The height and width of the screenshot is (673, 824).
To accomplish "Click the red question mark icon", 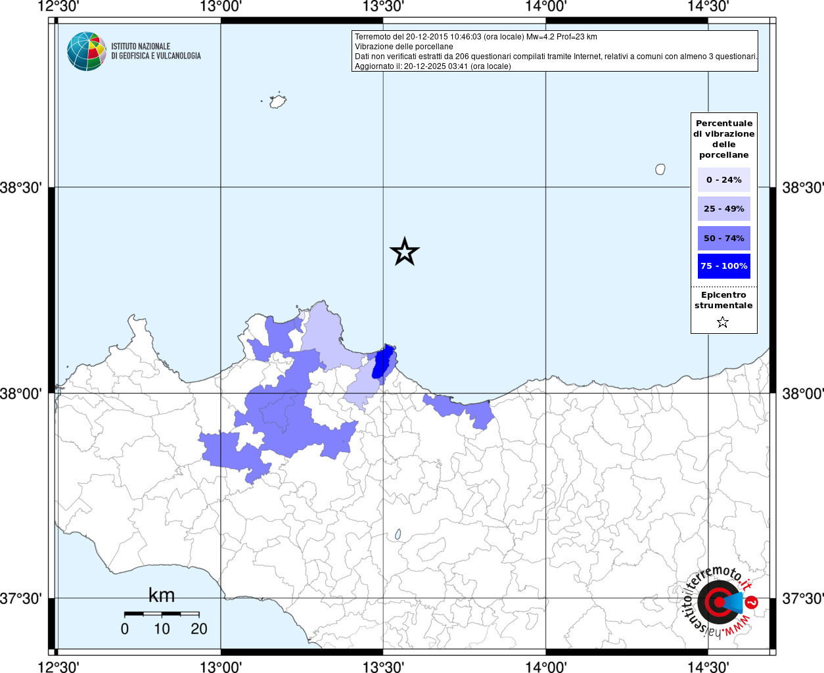I will [x=752, y=603].
